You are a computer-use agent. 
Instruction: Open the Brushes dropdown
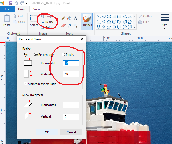coord(87,25)
